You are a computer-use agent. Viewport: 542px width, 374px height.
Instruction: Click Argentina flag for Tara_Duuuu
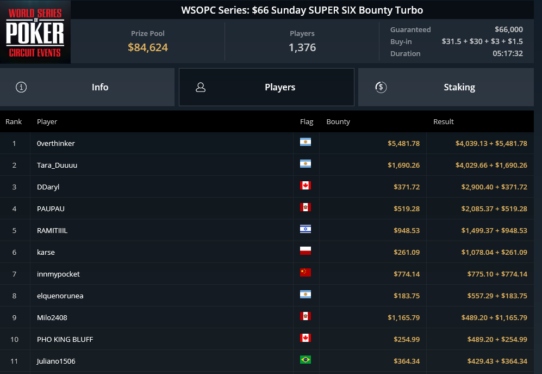pyautogui.click(x=306, y=164)
